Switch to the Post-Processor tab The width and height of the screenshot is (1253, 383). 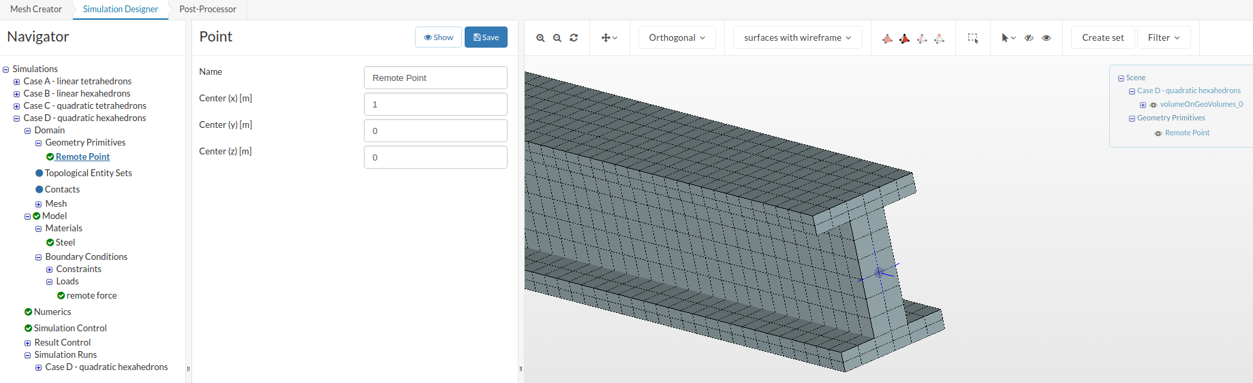[208, 9]
